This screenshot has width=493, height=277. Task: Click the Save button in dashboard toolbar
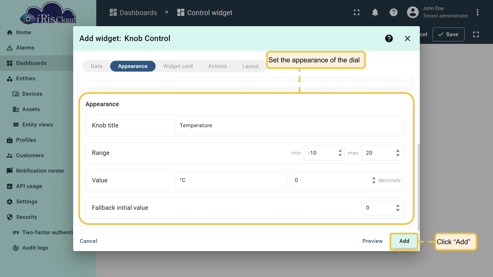point(448,34)
